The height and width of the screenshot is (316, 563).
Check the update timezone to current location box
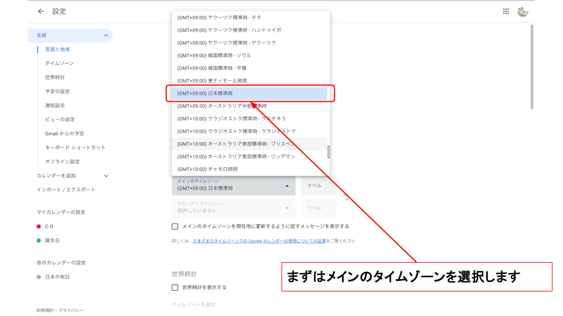(x=175, y=226)
